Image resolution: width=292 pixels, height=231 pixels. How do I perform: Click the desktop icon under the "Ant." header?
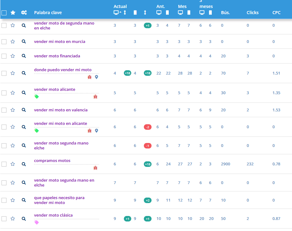click(159, 13)
